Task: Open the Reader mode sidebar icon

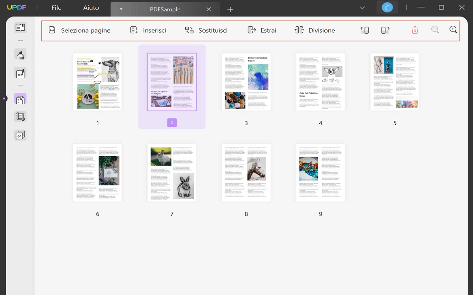Action: (20, 28)
